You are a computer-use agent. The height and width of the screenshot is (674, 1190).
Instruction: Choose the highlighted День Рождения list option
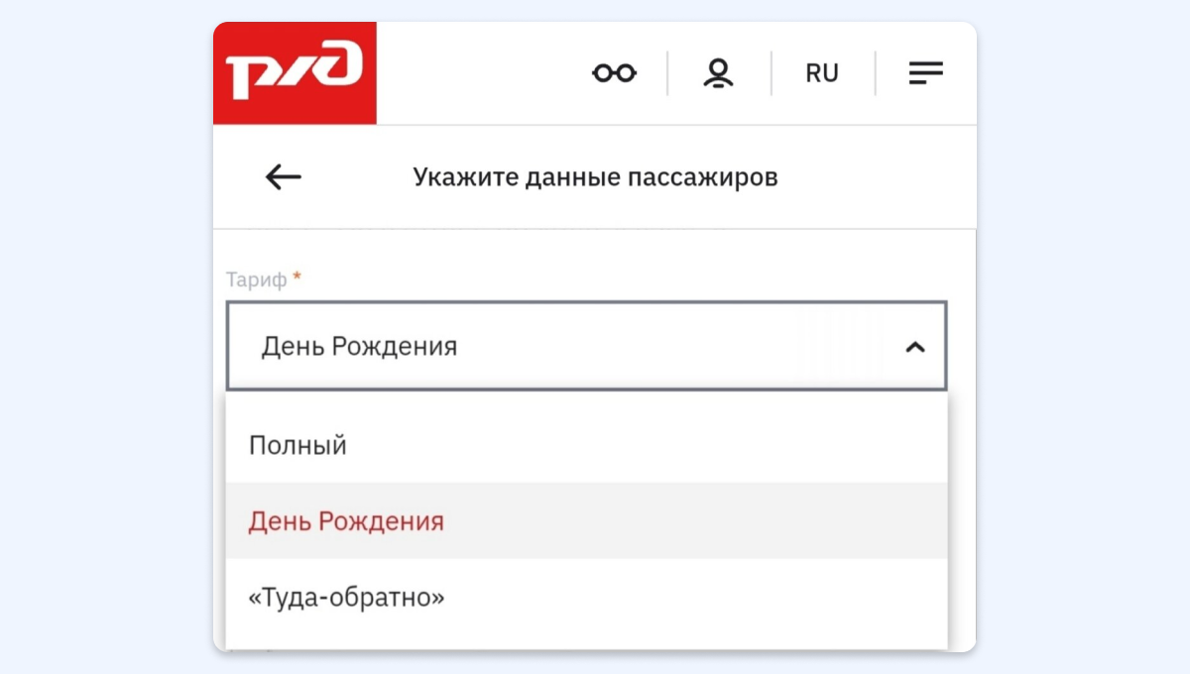click(346, 521)
